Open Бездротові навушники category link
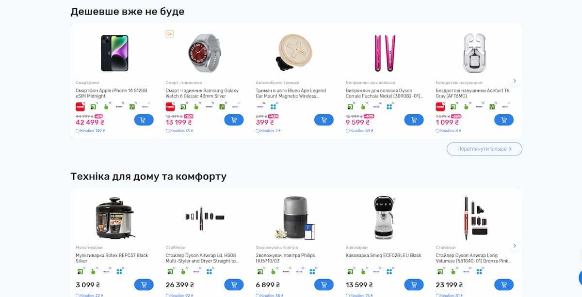Image resolution: width=582 pixels, height=297 pixels. click(459, 83)
